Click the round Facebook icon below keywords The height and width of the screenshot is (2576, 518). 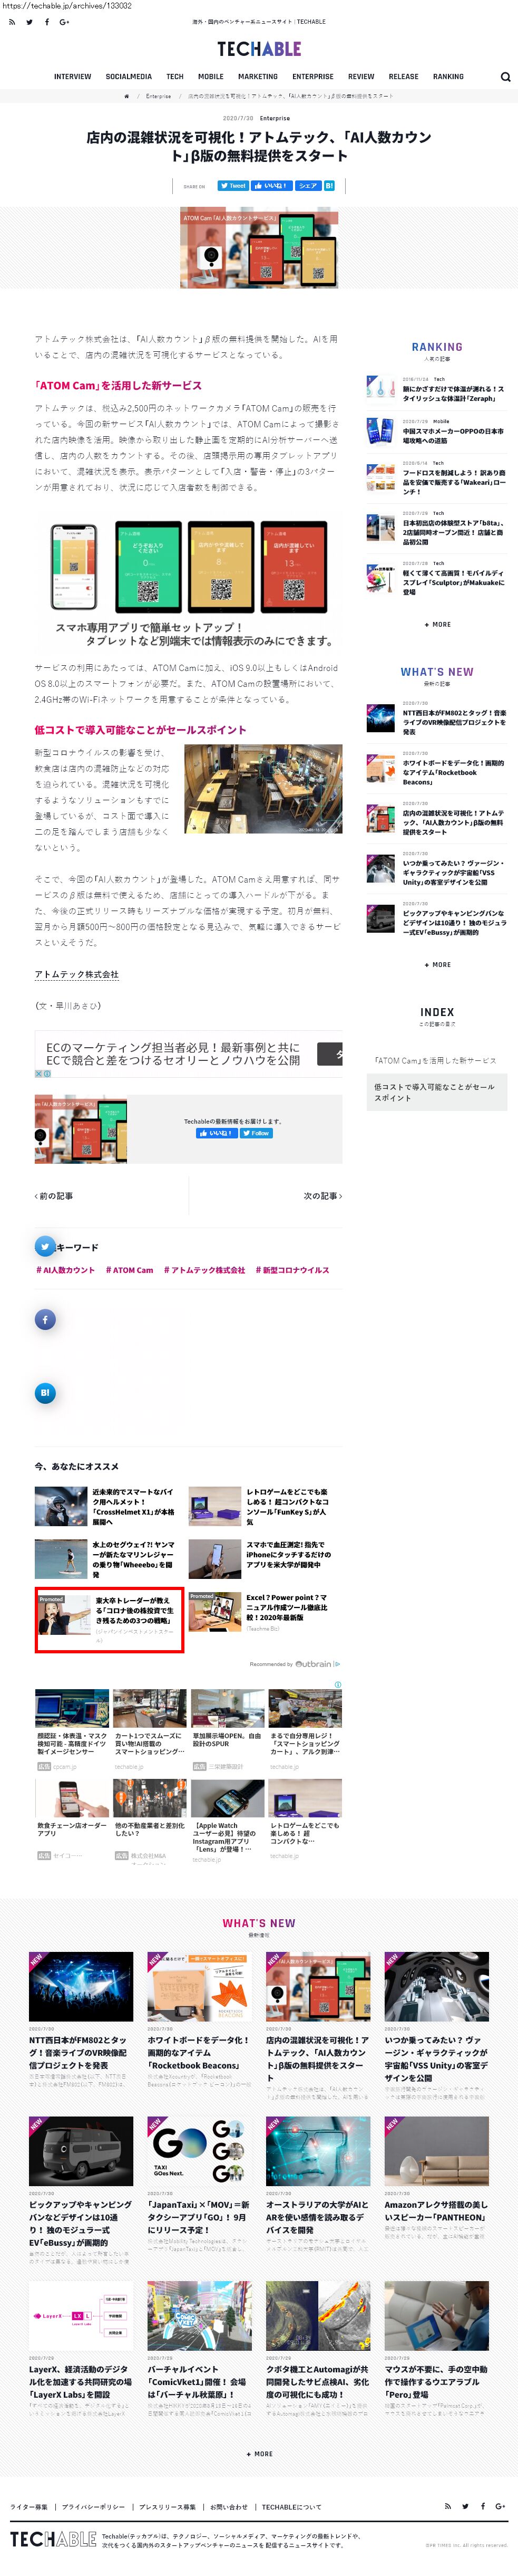tap(45, 1320)
